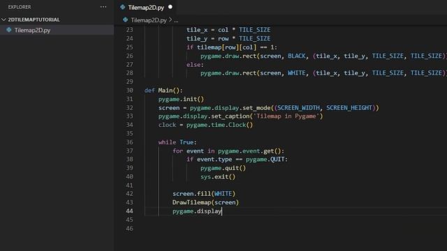Click 'tilemap[row][col]' condition on line 25

[x=226, y=47]
